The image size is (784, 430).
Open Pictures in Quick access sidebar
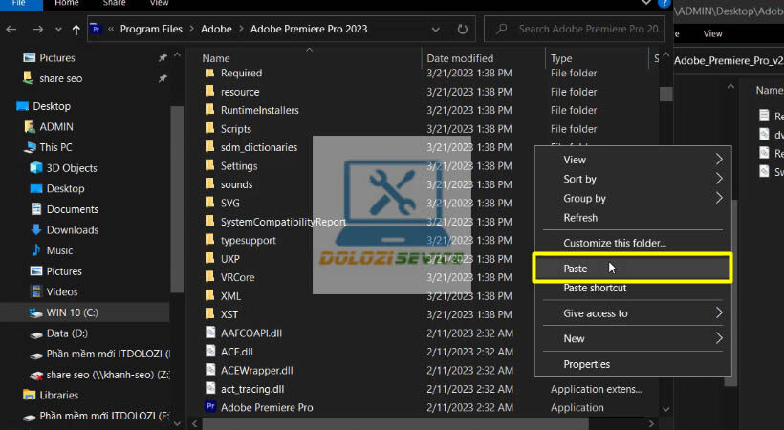(57, 58)
